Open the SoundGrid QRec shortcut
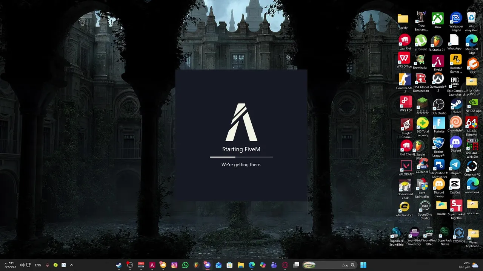The height and width of the screenshot is (271, 483). tap(429, 237)
